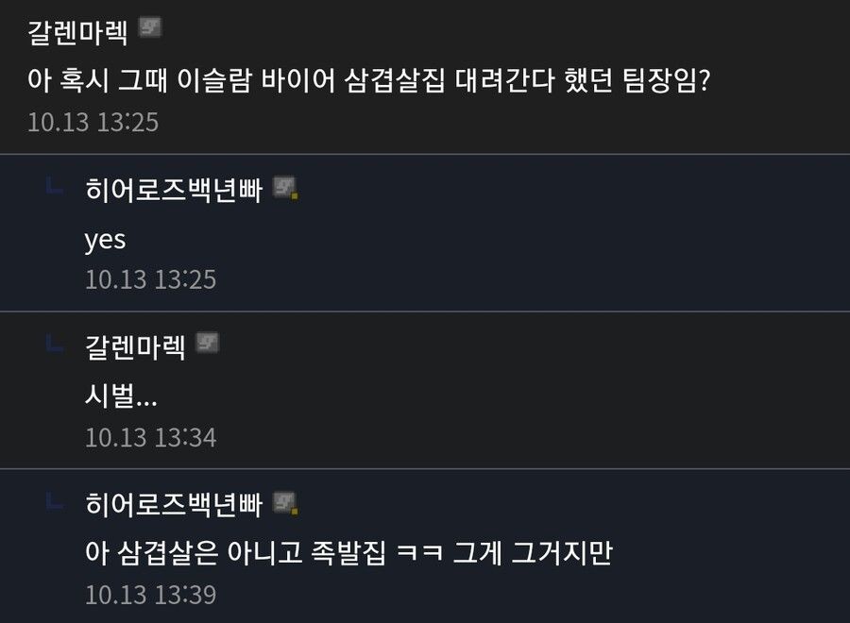850x623 pixels.
Task: Click the badge icon beside 갈렌마렉 above '시벌...'
Action: pyautogui.click(x=208, y=345)
